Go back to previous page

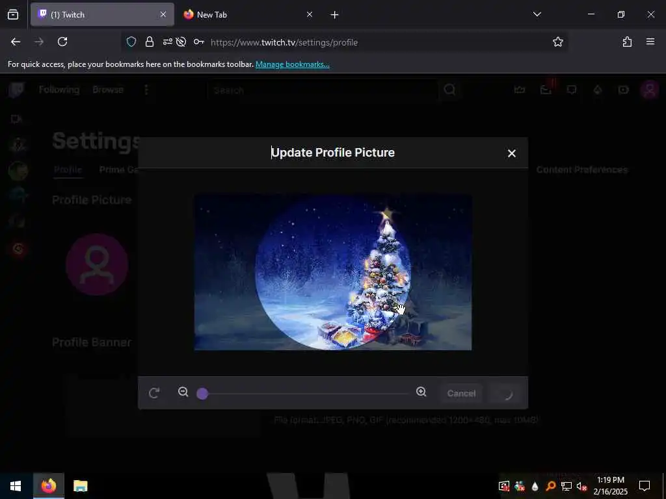point(16,42)
